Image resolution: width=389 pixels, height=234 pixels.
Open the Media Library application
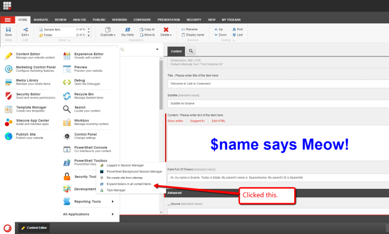coord(28,82)
